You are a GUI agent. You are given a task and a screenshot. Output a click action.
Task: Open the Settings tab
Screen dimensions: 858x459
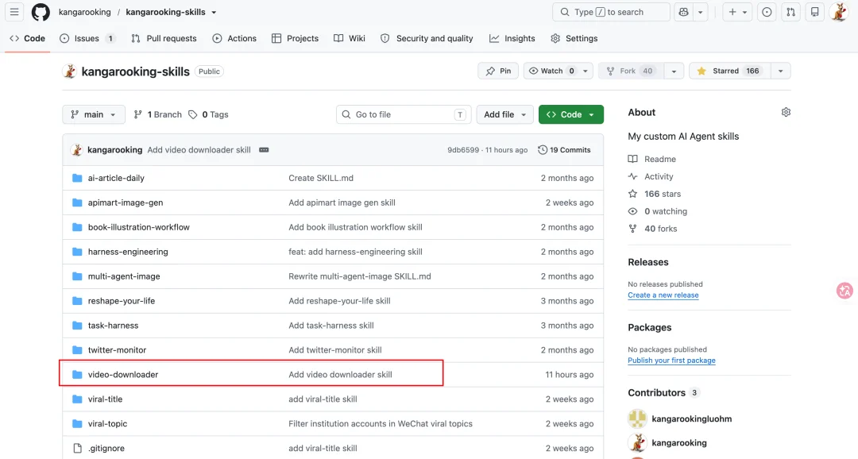574,38
